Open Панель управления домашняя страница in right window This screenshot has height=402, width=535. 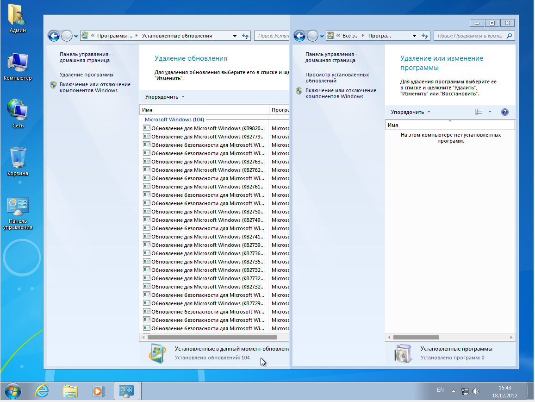pyautogui.click(x=331, y=57)
